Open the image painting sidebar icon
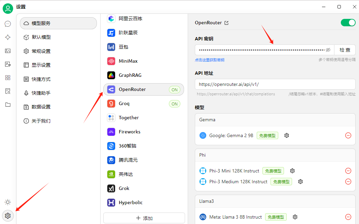Image resolution: width=359 pixels, height=224 pixels. coord(8,51)
